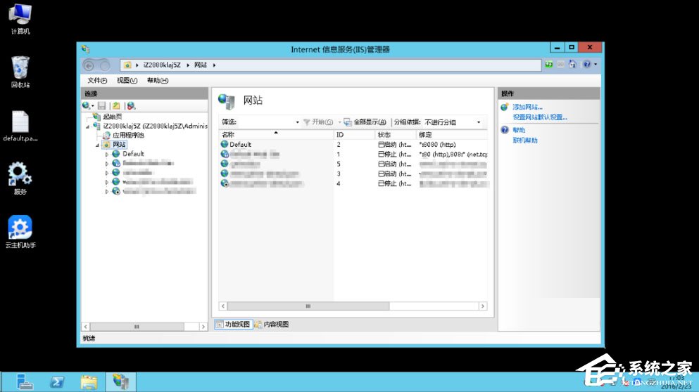
Task: Open the 筛选 filter dropdown arrow
Action: coord(297,122)
